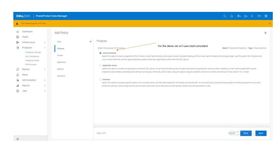The height and width of the screenshot is (157, 280).
Task: Select the Crash Consistent radio option
Action: pos(100,53)
